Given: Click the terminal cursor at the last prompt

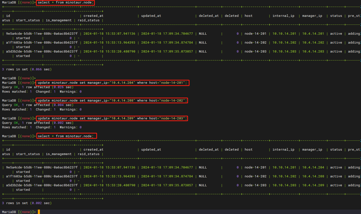Looking at the screenshot, I should click(x=39, y=212).
